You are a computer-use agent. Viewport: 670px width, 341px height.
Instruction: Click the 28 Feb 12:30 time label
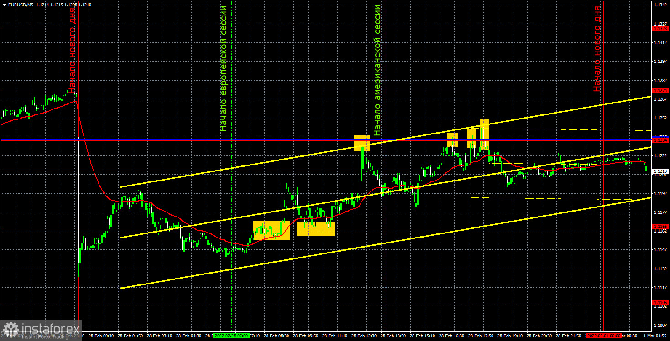[x=364, y=336]
